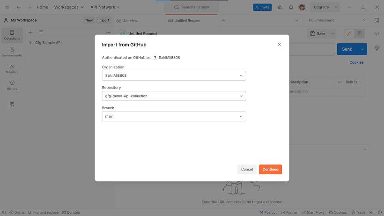The image size is (384, 216).
Task: Open the Workspaces dropdown menu
Action: (69, 7)
